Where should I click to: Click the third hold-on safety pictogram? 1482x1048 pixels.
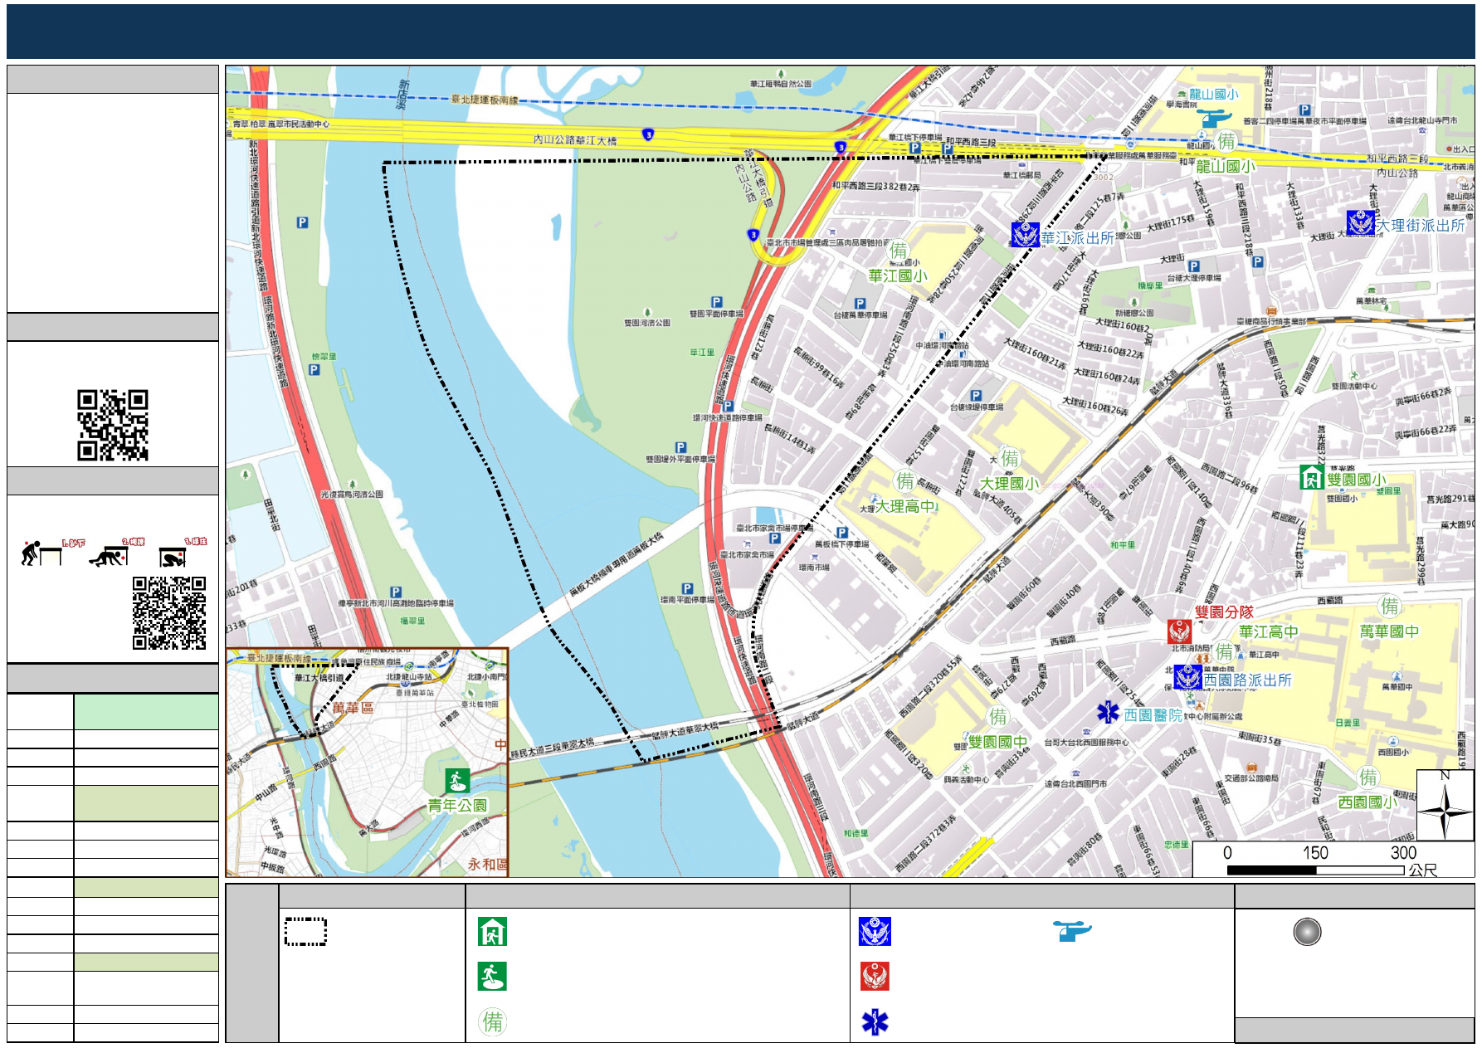tap(182, 553)
